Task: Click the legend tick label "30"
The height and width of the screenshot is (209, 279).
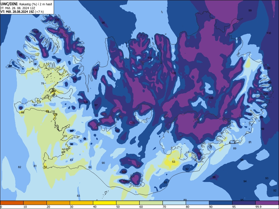Action: coord(71,207)
